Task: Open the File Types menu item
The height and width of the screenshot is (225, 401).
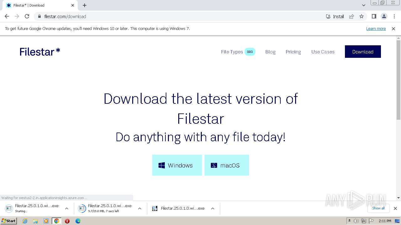Action: [232, 52]
